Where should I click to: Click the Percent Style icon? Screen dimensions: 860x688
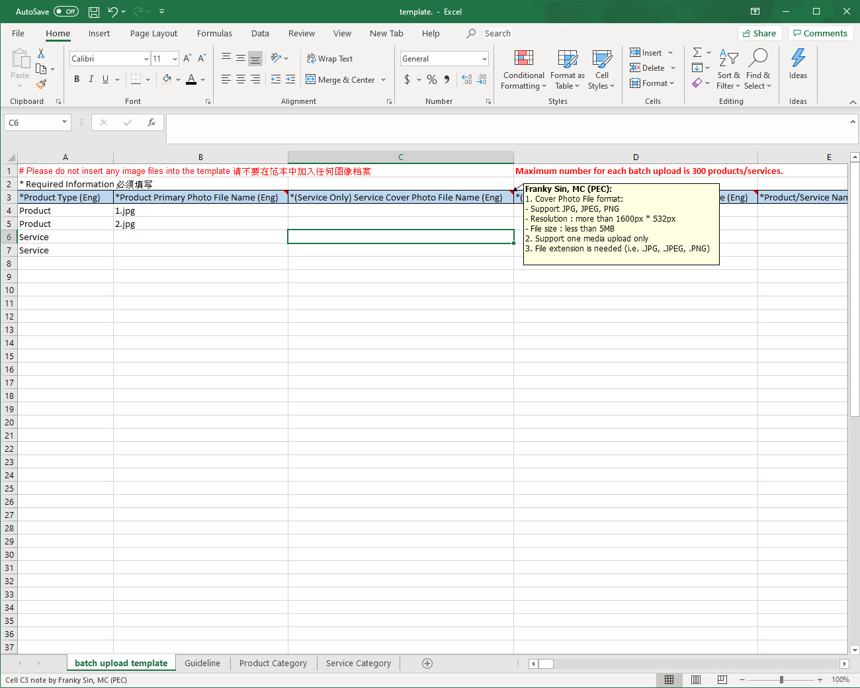[x=432, y=79]
